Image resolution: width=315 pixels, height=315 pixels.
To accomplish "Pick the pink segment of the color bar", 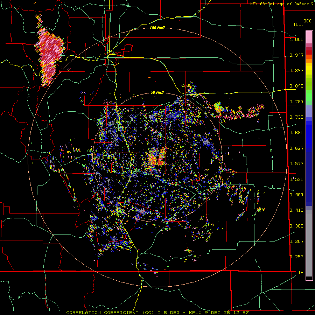I will tap(309, 37).
